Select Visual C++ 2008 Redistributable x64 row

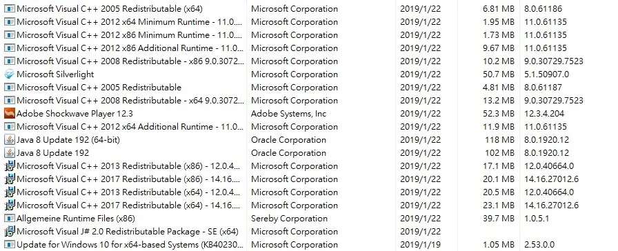point(309,101)
